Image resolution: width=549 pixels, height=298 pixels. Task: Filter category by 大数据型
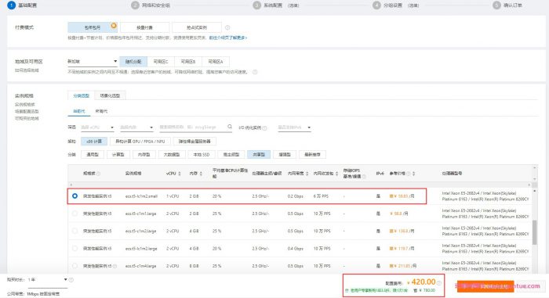[x=172, y=154]
